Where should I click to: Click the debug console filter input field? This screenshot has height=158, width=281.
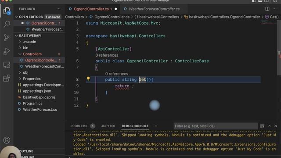click(216, 126)
